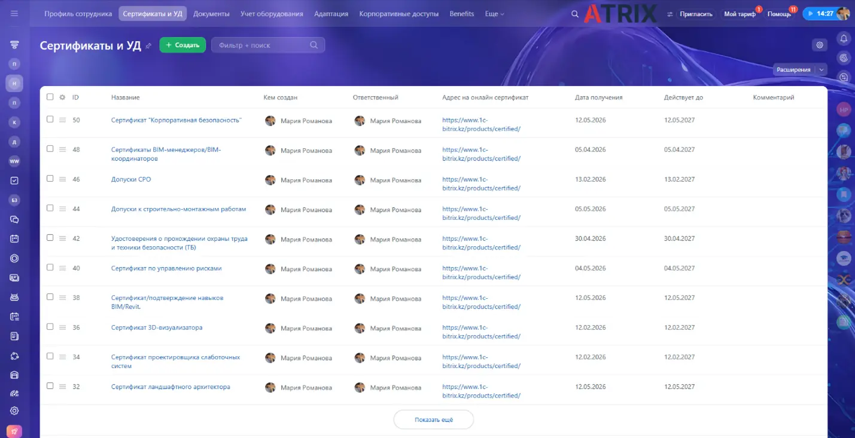Check the row for ID 34
Viewport: 855px width, 438px height.
[x=50, y=356]
